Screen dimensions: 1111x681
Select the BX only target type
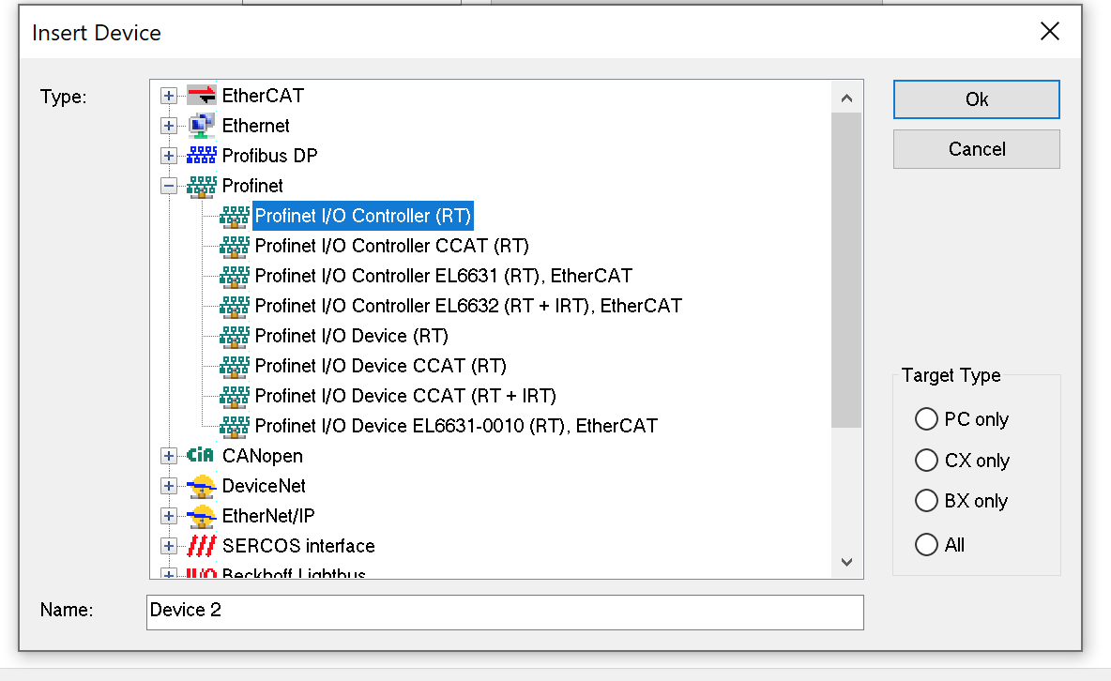point(926,500)
